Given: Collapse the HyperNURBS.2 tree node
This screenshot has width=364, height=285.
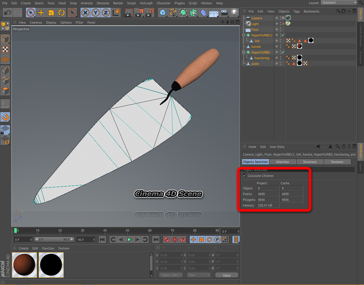Looking at the screenshot, I should pos(243,35).
